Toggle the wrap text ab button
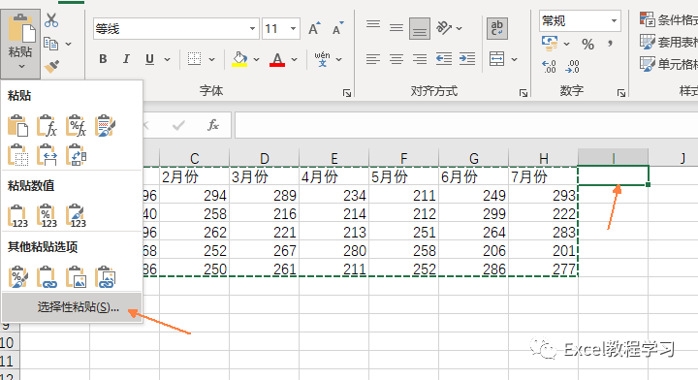 (497, 28)
